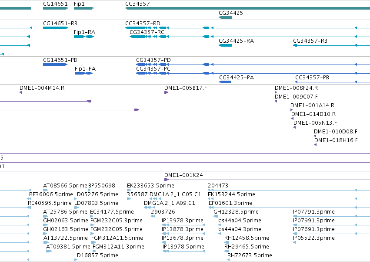Click the RH12458.5prime EST label
370x262 pixels.
[x=247, y=238]
